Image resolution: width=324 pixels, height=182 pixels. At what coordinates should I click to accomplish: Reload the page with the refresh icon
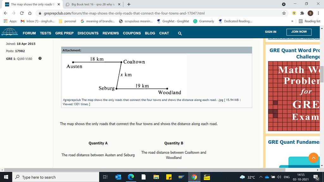22,13
